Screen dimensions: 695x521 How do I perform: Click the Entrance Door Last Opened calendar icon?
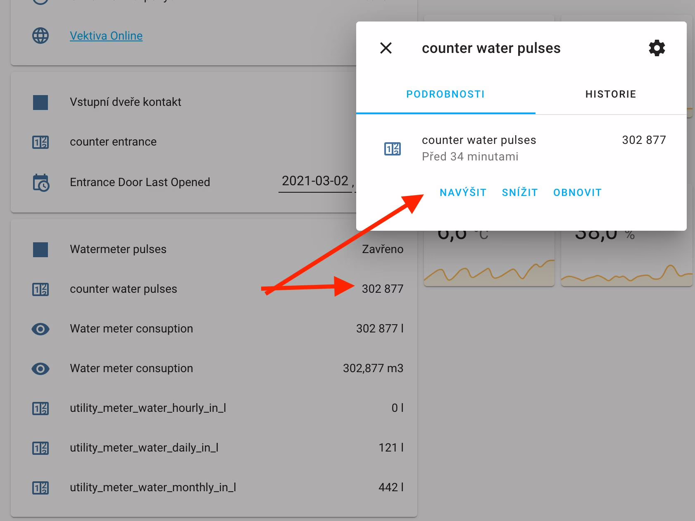[40, 182]
